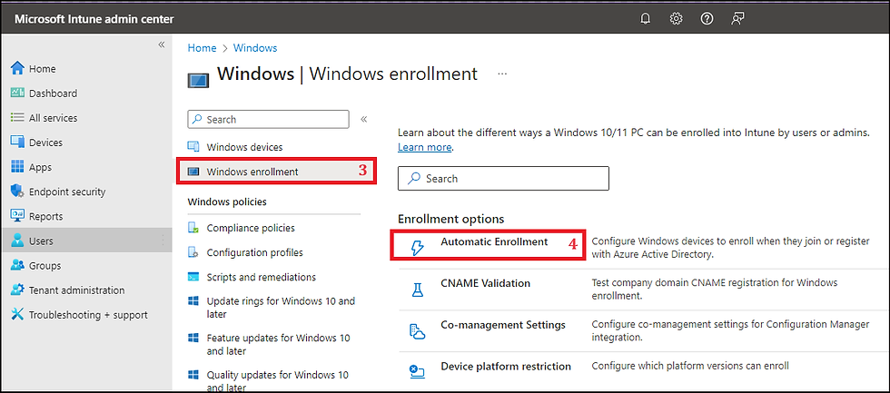Select Windows devices in submenu
The image size is (890, 393).
click(x=244, y=147)
